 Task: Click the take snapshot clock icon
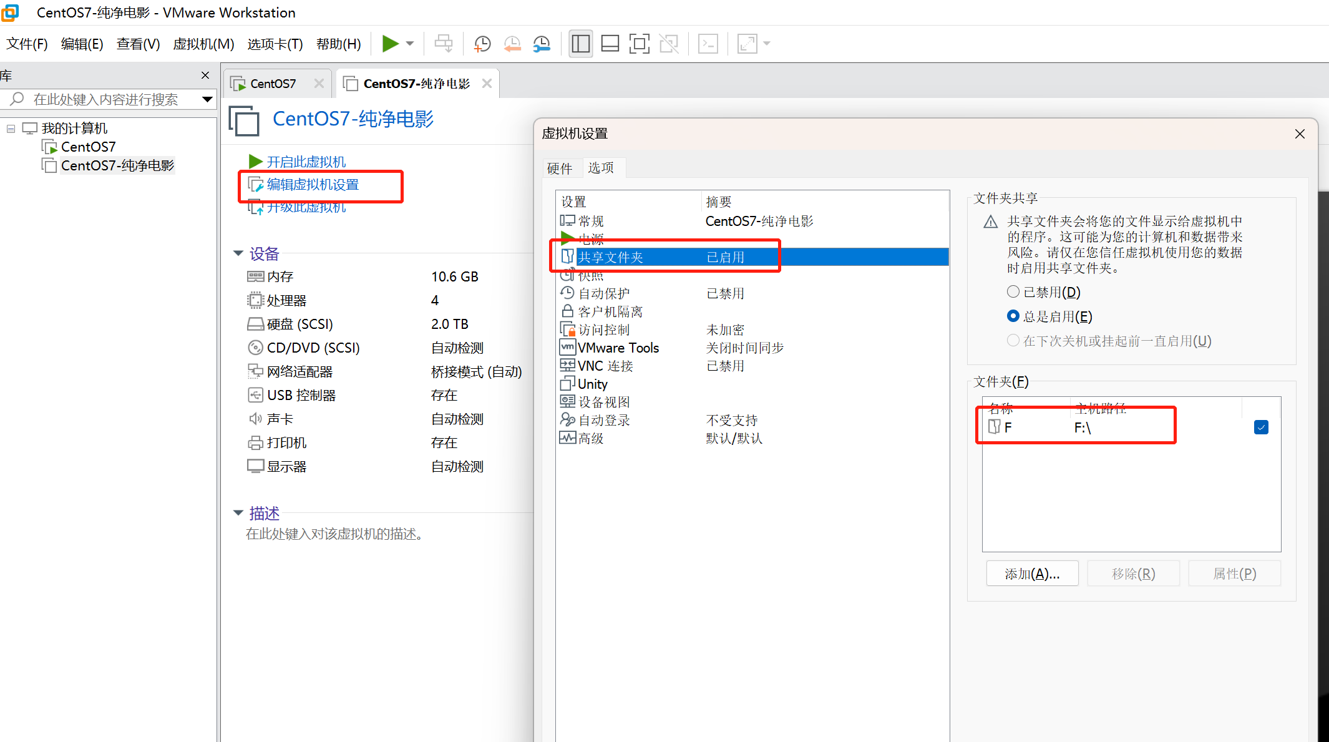[x=482, y=44]
